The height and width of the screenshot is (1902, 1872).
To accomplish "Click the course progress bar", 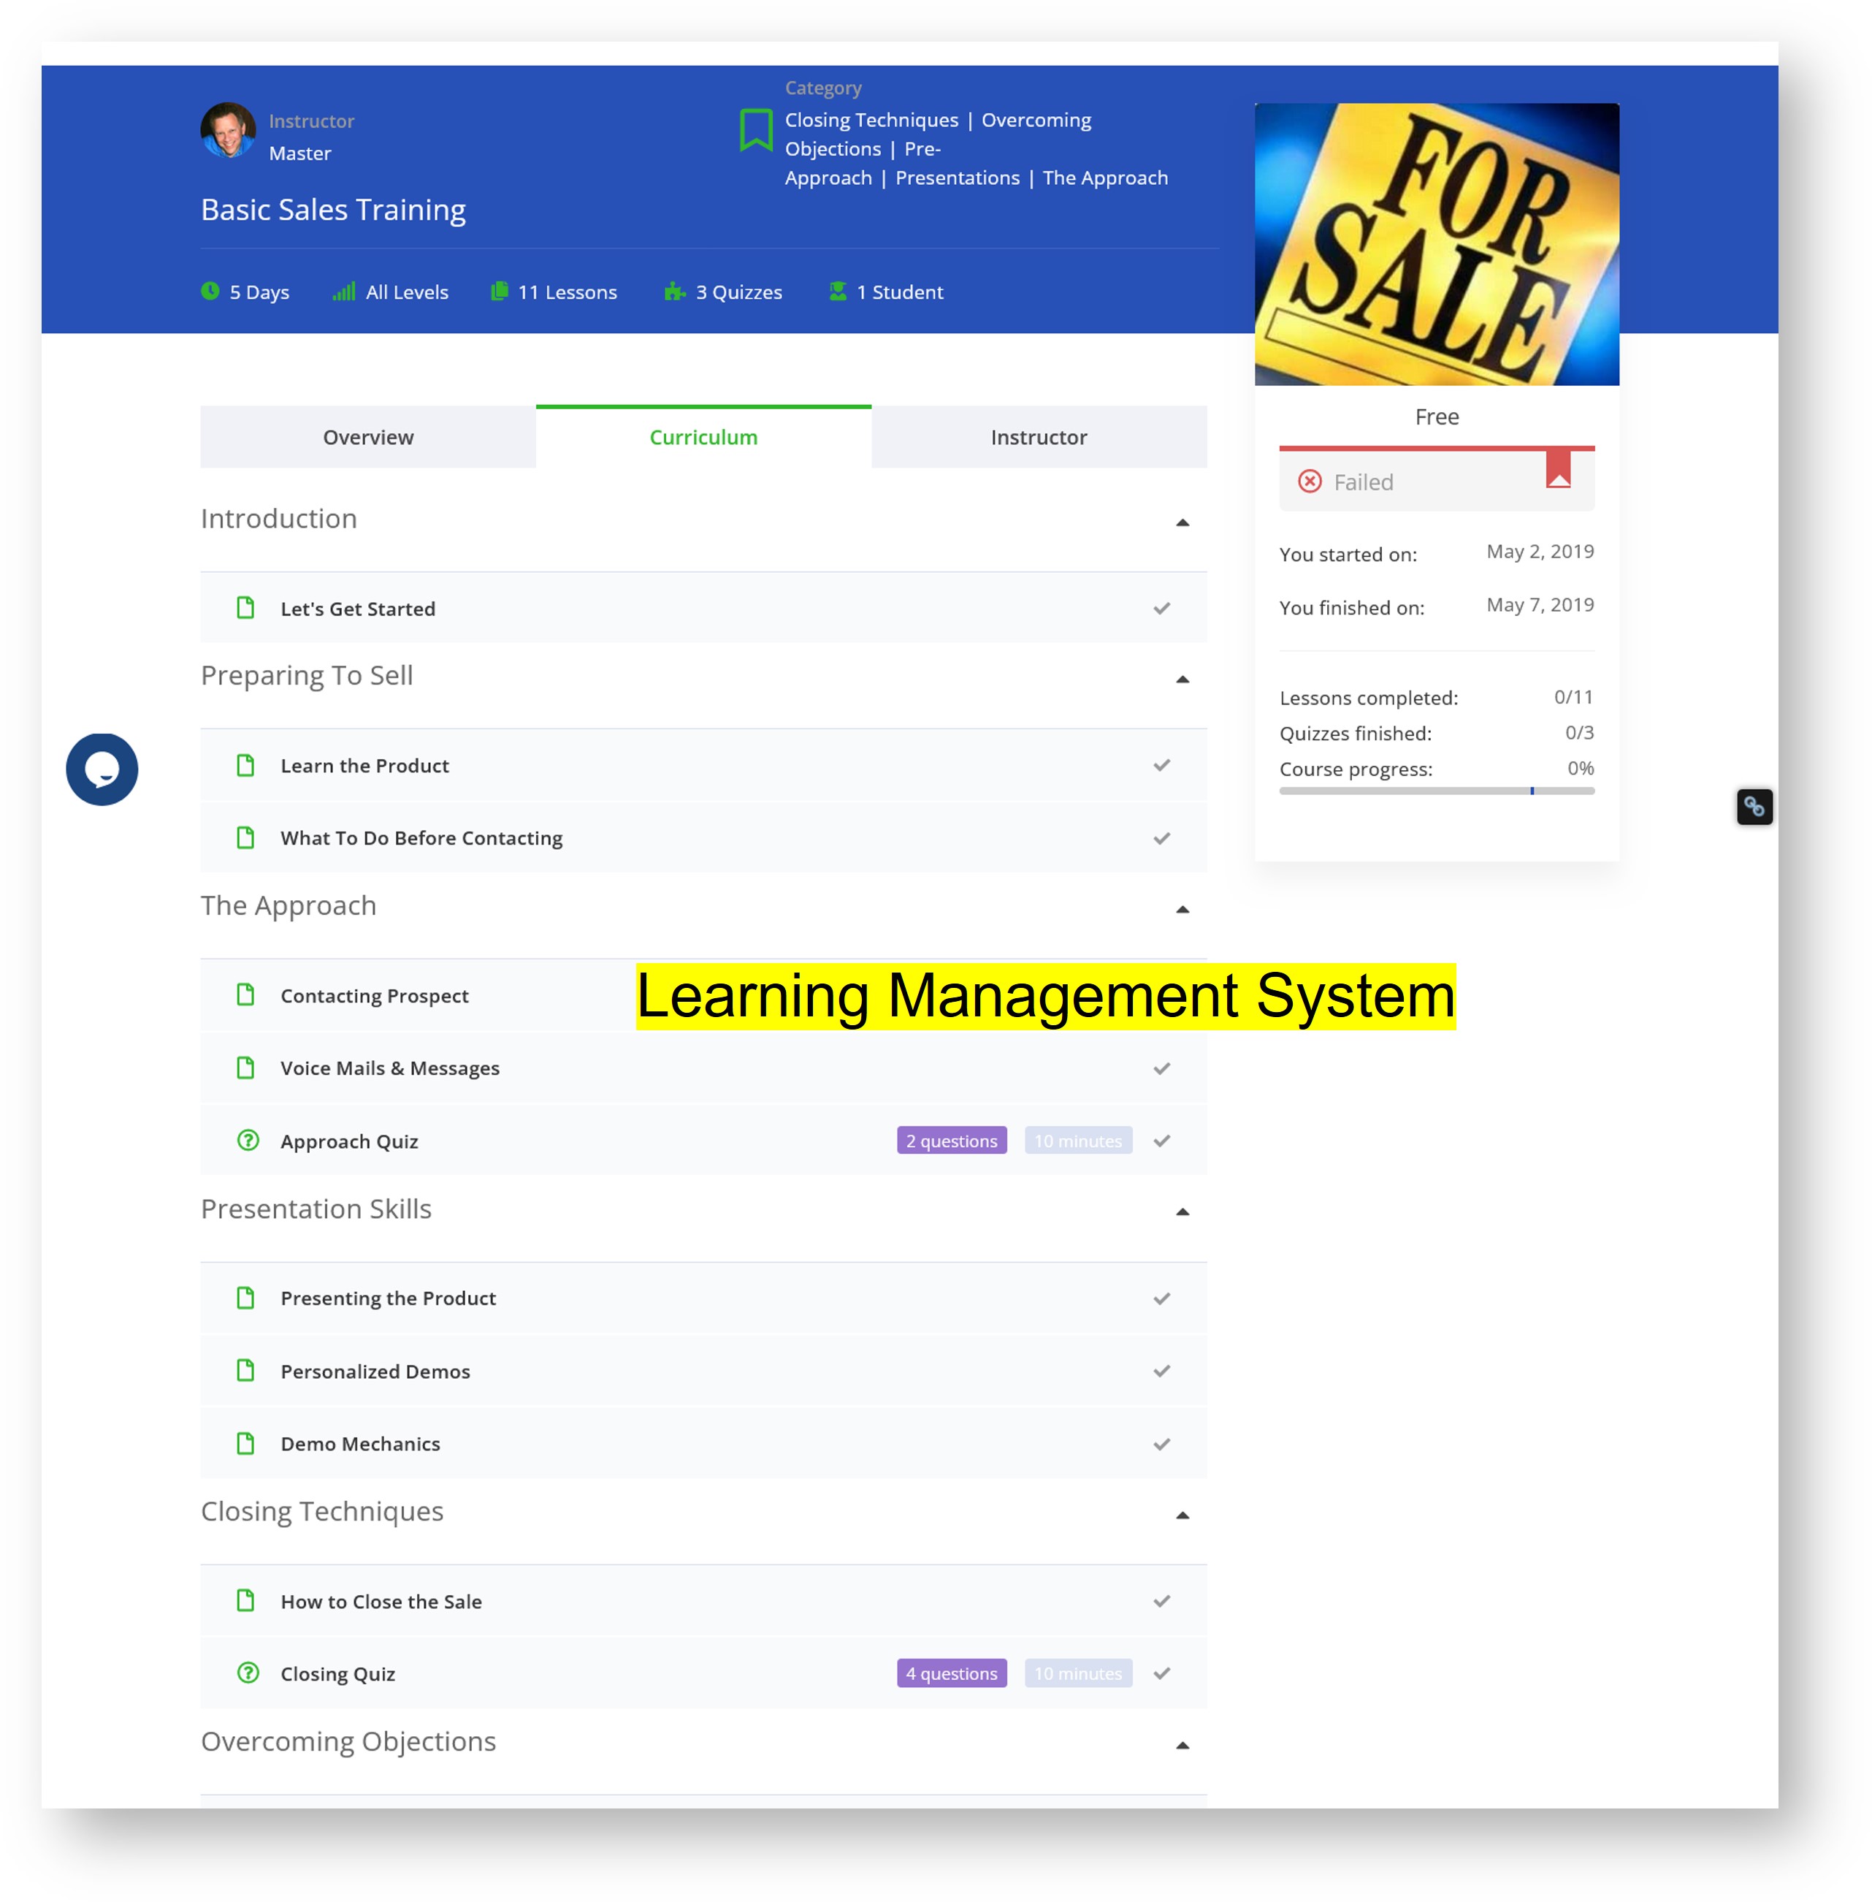I will pos(1435,791).
